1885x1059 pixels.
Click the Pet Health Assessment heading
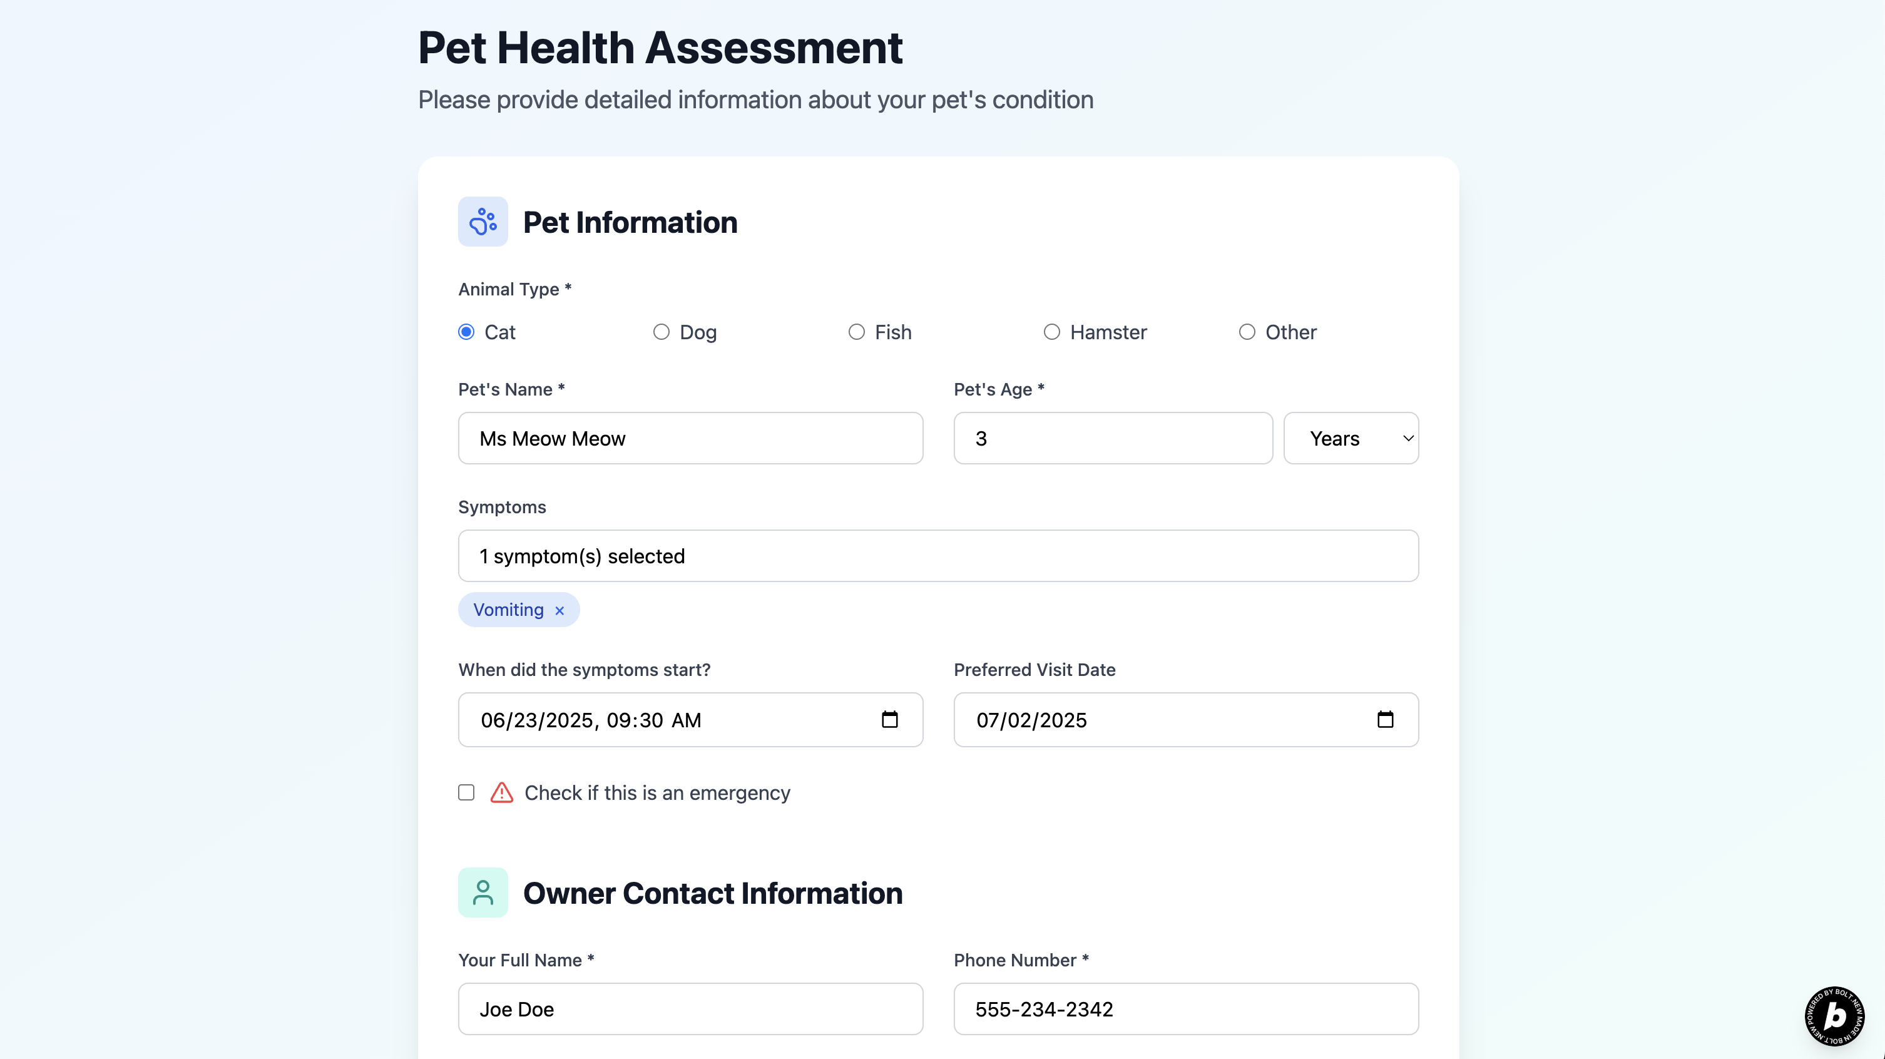click(660, 47)
